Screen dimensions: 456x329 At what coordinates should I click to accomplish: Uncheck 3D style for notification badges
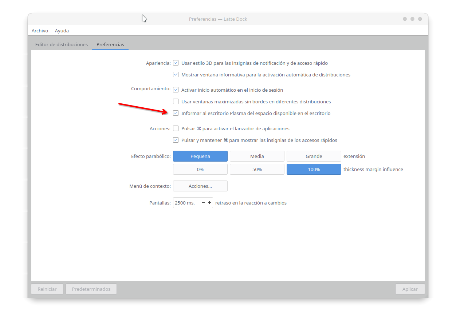[x=176, y=63]
